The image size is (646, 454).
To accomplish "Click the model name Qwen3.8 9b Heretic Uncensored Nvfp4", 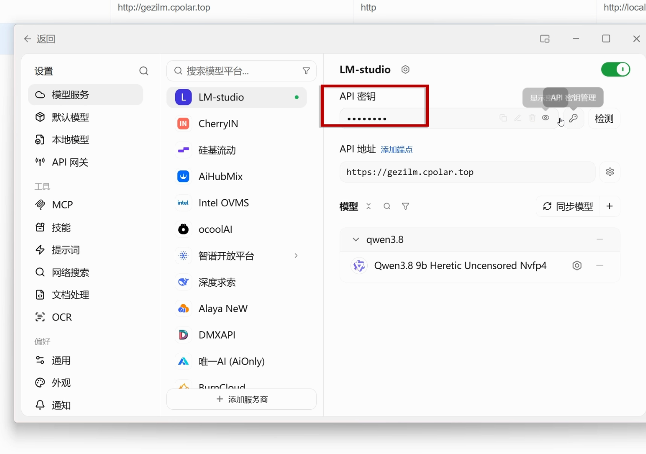I will pos(460,265).
